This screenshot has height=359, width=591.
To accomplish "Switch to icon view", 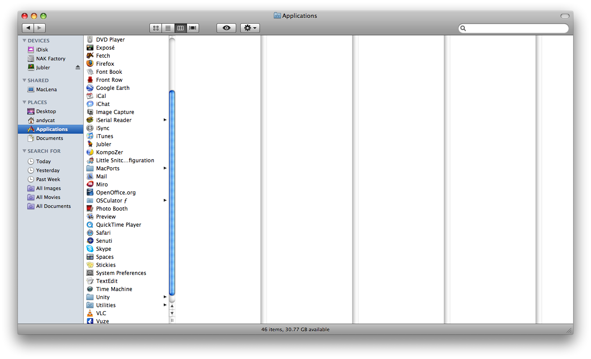I will 156,28.
